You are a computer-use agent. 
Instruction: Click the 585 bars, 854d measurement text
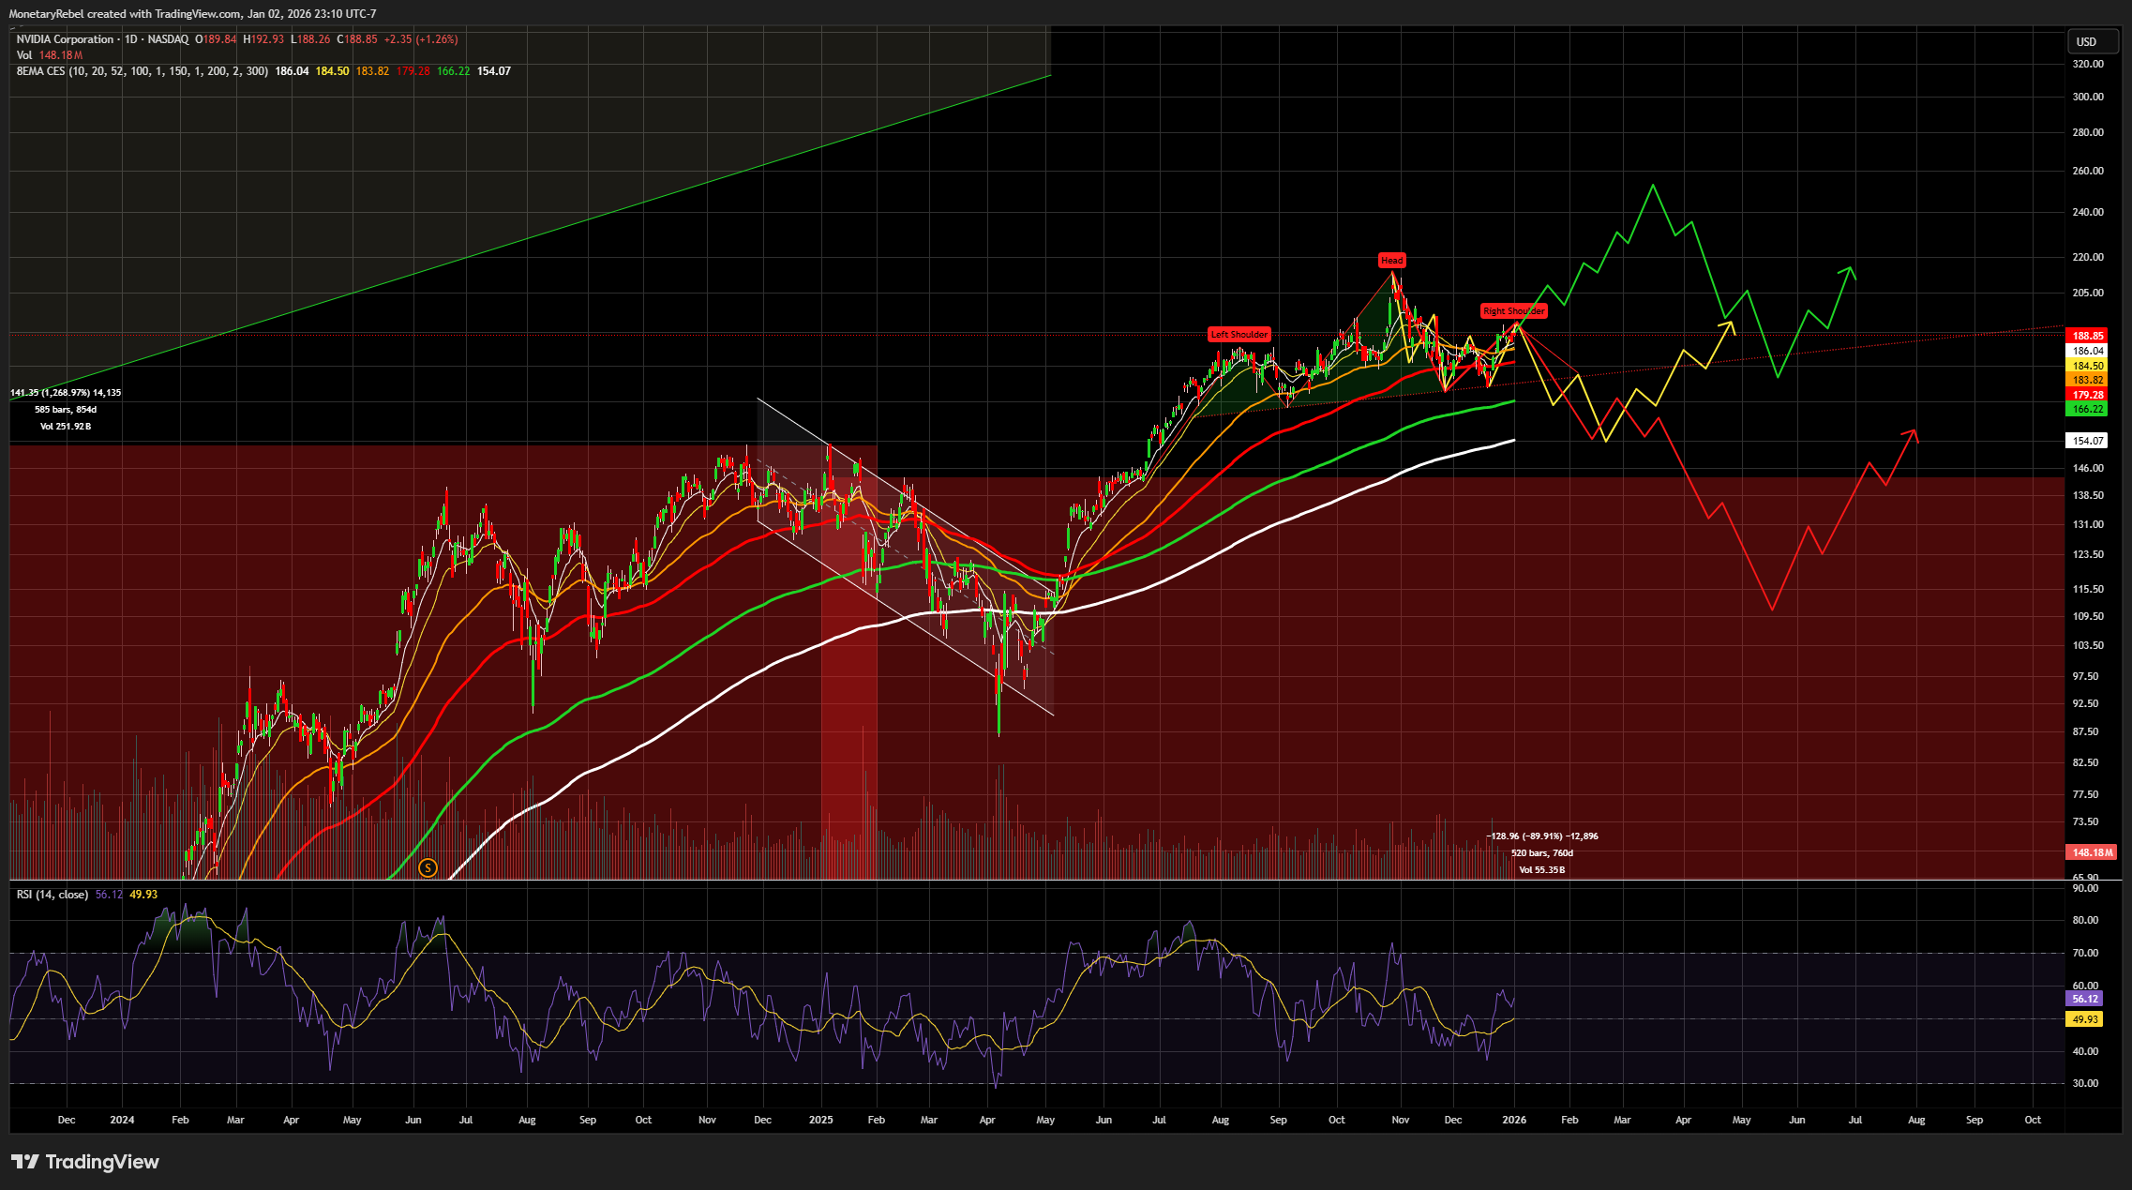tap(66, 410)
